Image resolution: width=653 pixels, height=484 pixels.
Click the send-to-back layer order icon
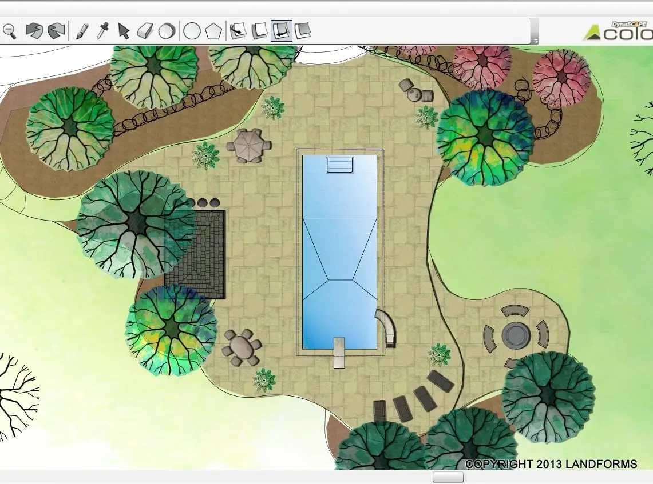239,31
